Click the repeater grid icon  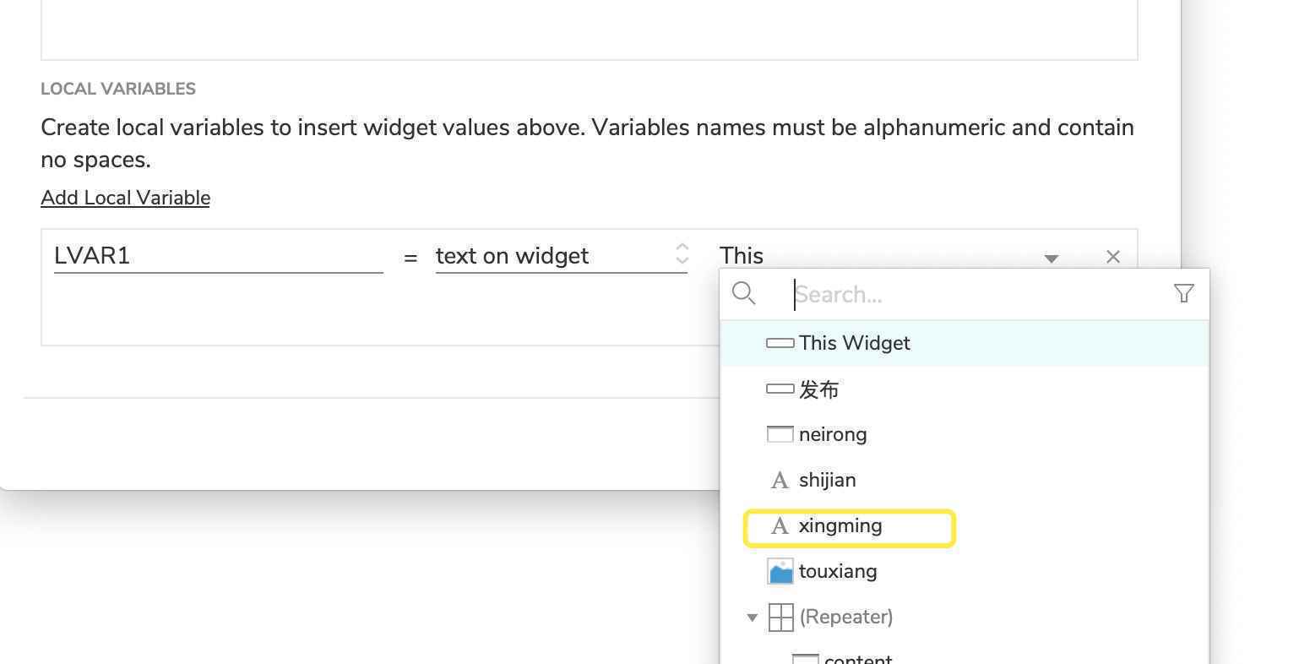tap(780, 617)
